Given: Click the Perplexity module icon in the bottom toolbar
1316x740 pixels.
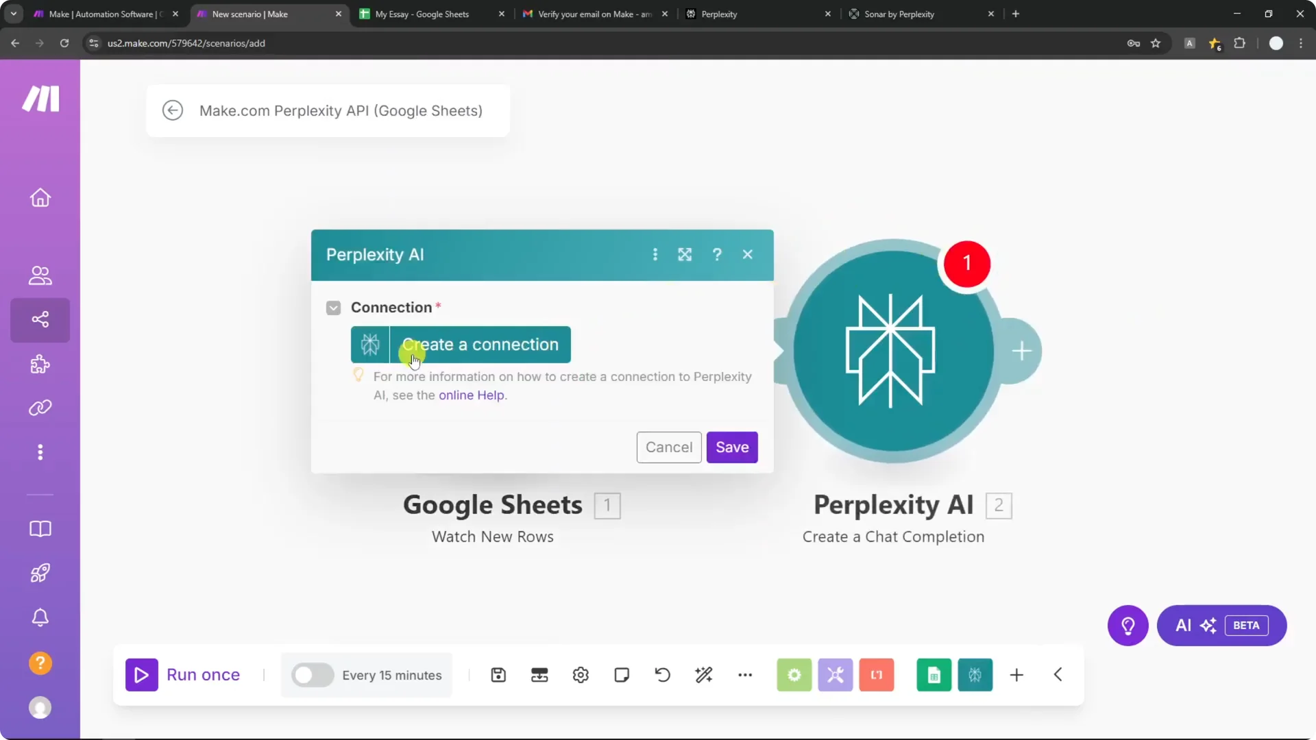Looking at the screenshot, I should 975,675.
